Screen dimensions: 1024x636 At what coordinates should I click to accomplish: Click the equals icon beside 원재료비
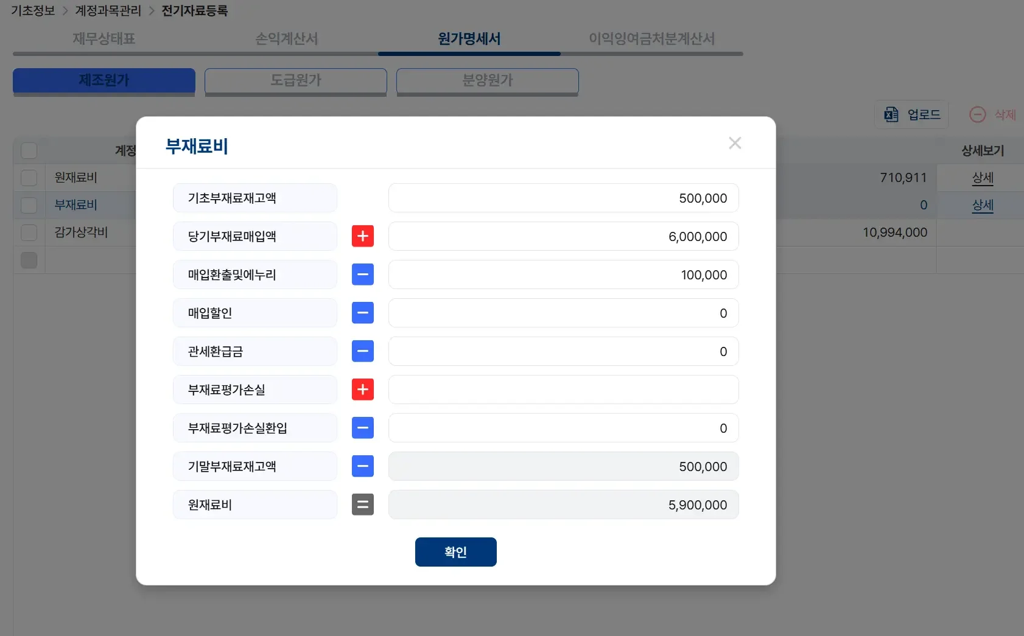click(362, 505)
